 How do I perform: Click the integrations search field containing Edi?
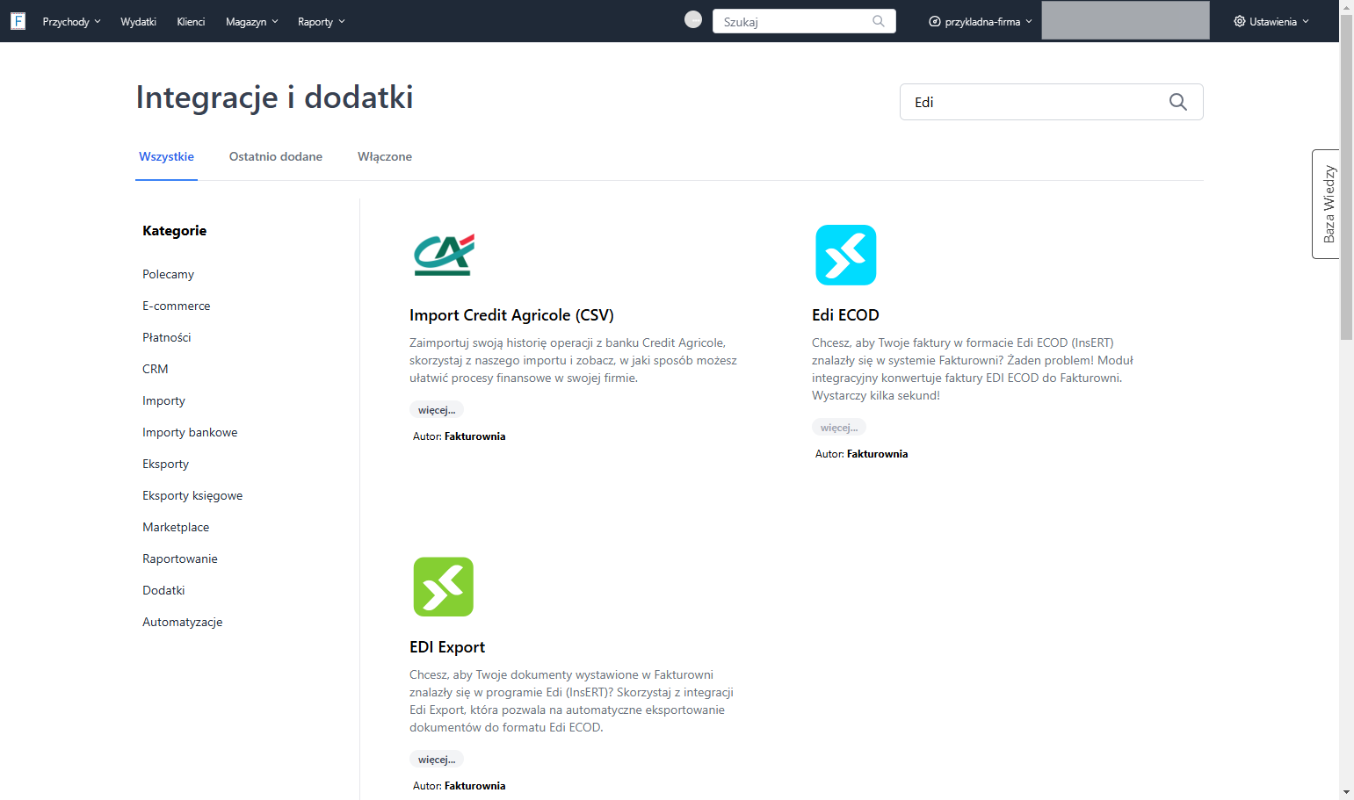click(x=1051, y=102)
